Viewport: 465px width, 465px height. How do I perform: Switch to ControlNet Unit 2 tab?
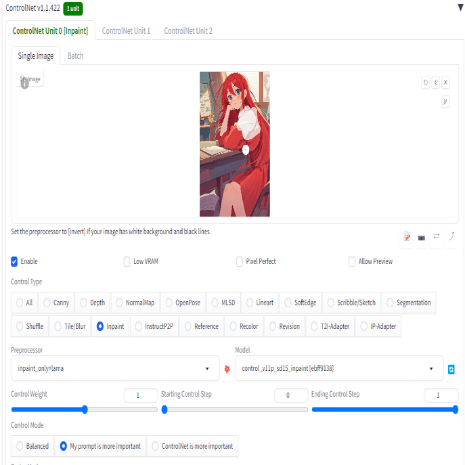[188, 31]
